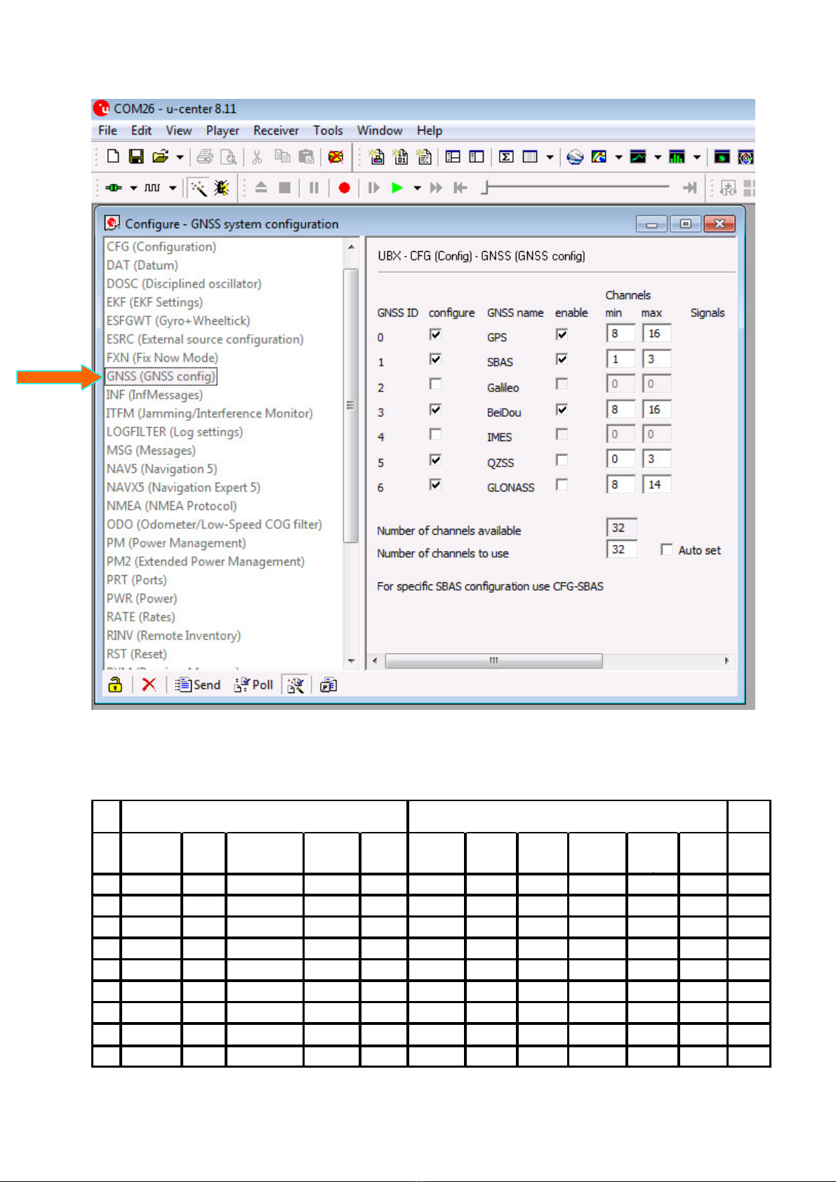Enable GLONASS using its enable checkbox
Viewport: 836px width, 1182px height.
[562, 485]
